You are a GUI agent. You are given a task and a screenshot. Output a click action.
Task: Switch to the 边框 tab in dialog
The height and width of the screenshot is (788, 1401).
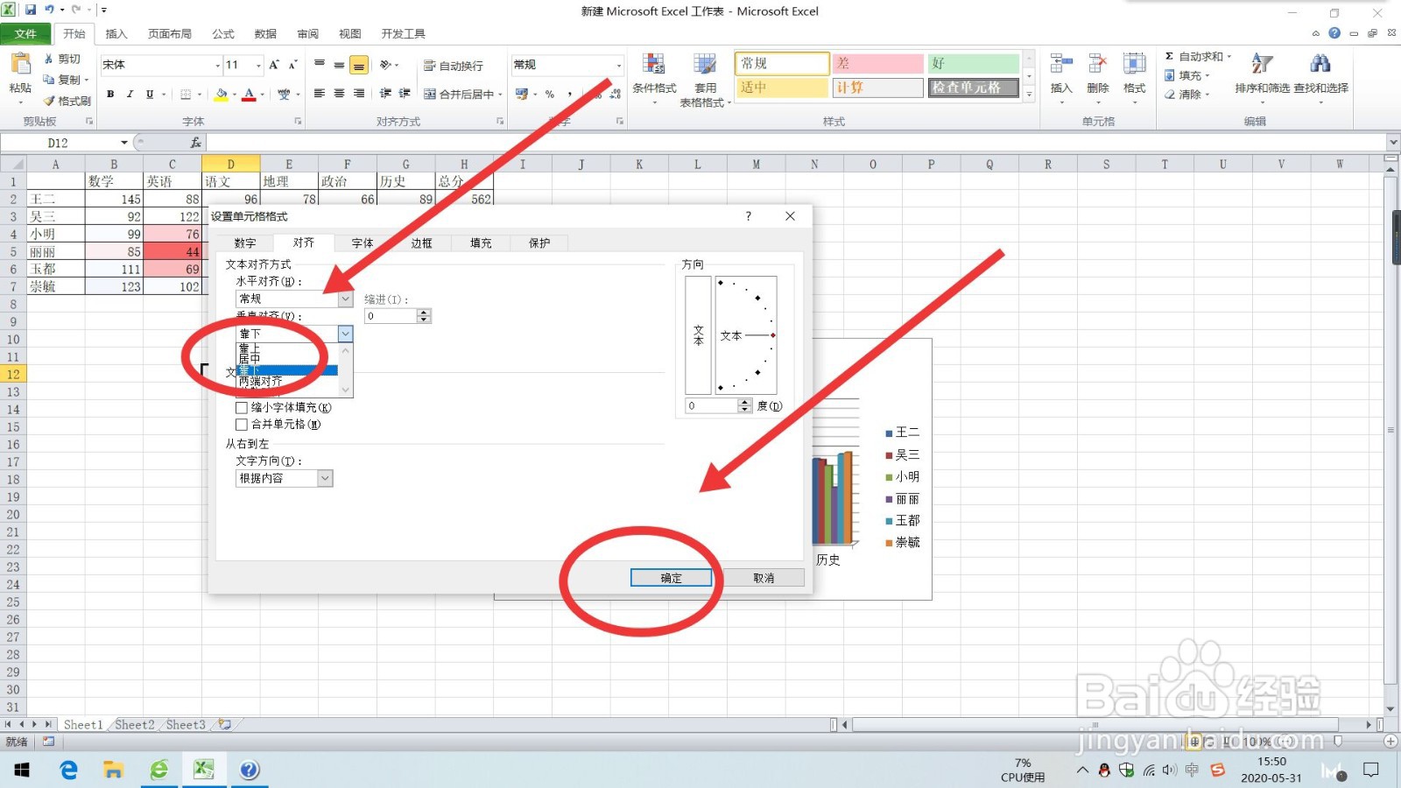click(422, 243)
